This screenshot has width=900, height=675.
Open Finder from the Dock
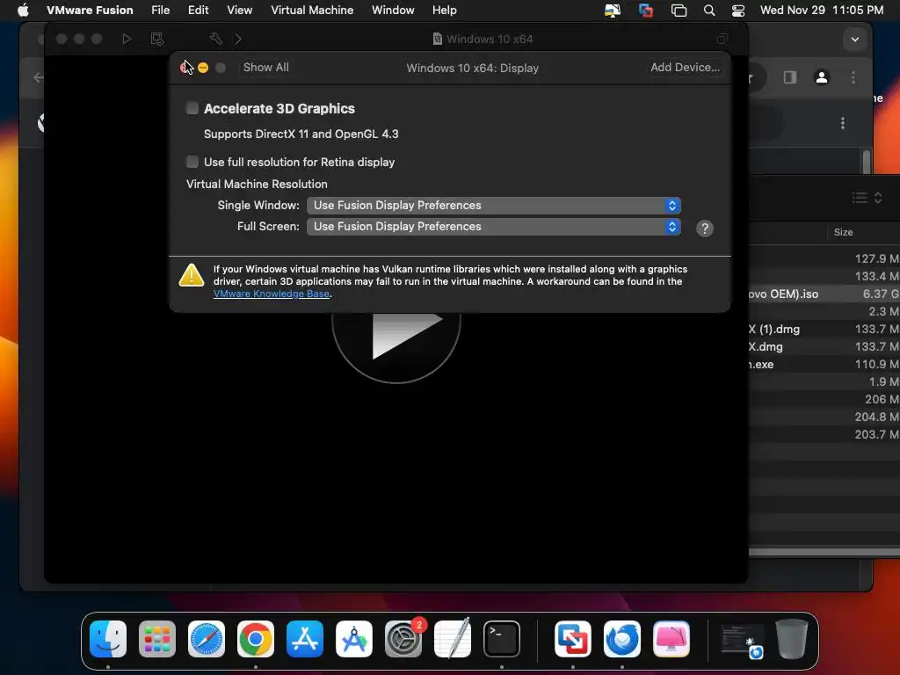108,639
